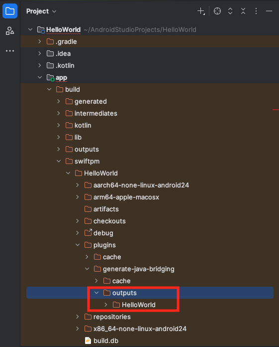The width and height of the screenshot is (279, 347).
Task: Select the checkouts folder row
Action: point(150,221)
